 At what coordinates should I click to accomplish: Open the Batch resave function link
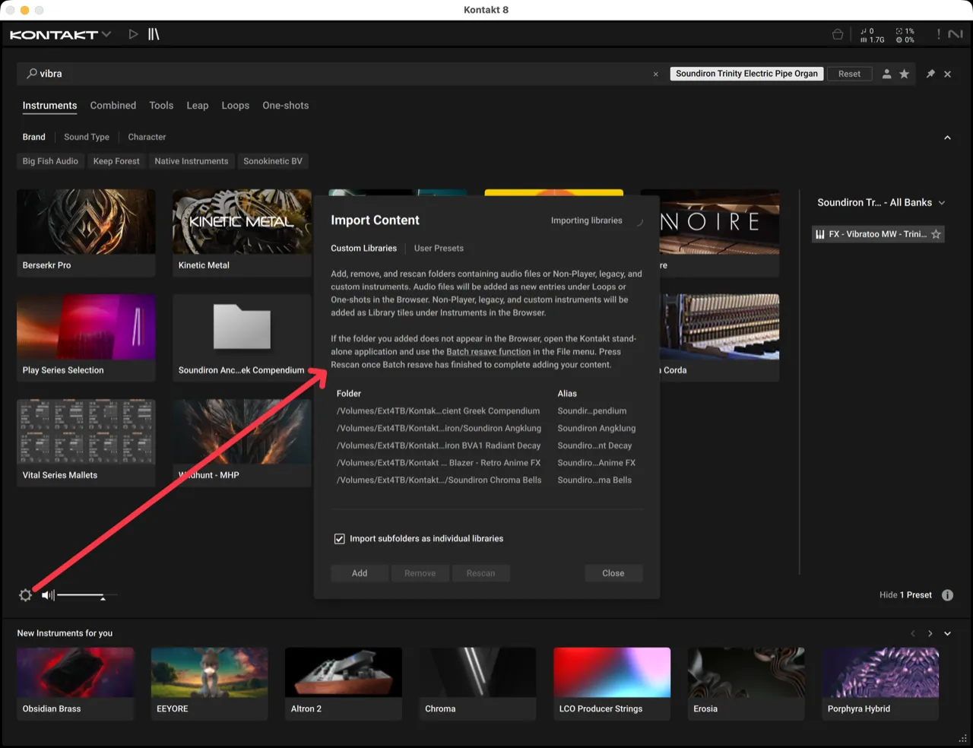[488, 352]
